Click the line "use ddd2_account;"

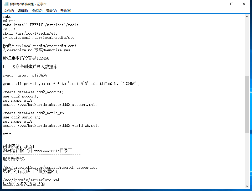20,96
